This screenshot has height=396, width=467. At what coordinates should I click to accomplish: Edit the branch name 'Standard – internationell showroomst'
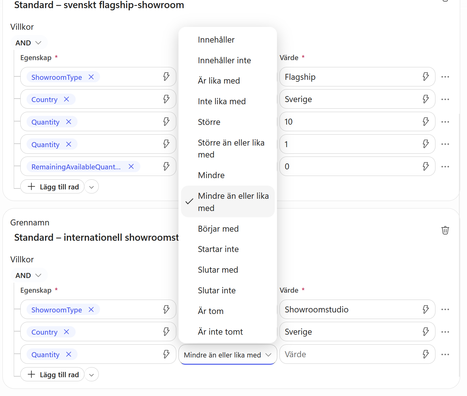96,238
